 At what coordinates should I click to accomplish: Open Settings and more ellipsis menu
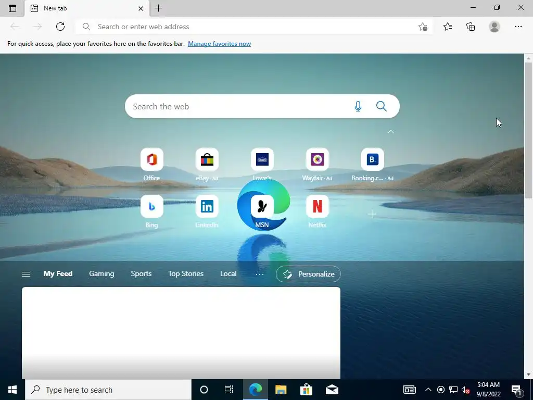[x=518, y=27]
